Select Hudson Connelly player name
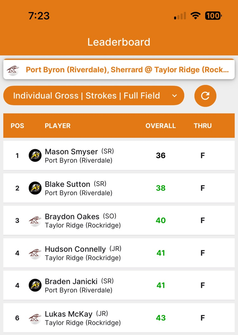 click(75, 249)
